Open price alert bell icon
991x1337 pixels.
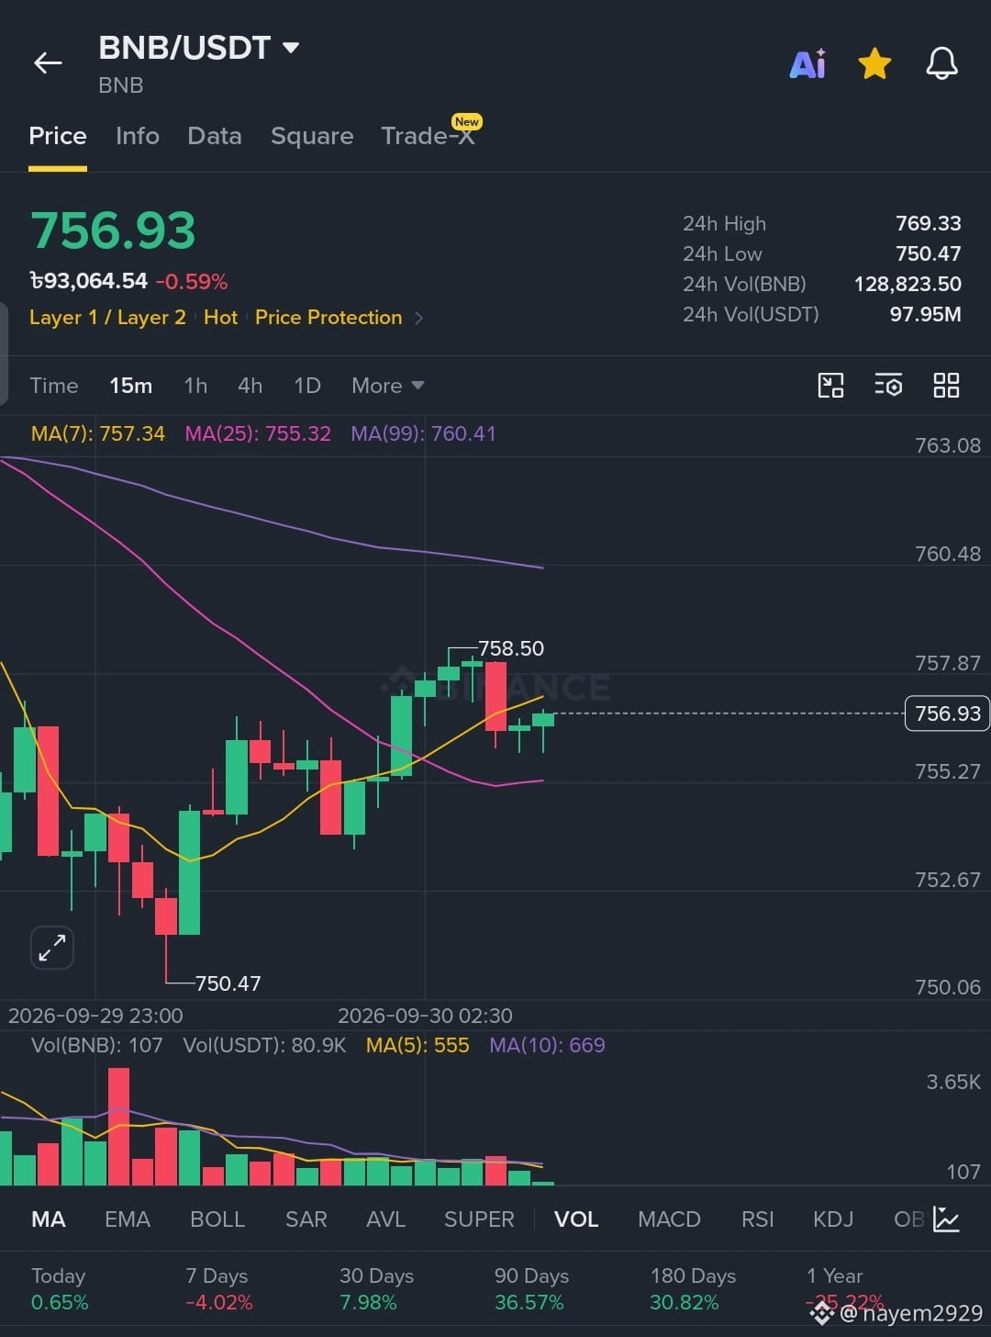tap(941, 63)
